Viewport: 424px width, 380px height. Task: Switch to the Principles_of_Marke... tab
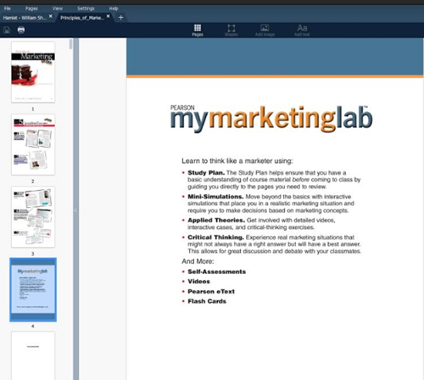click(x=82, y=18)
